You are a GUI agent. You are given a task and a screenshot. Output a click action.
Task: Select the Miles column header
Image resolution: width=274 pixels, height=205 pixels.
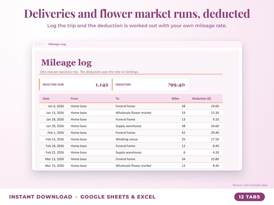175,99
